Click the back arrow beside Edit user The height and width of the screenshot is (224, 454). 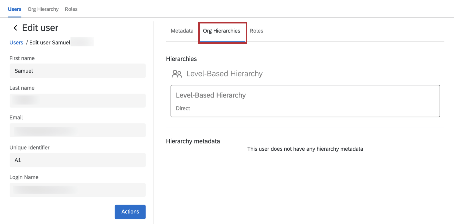click(x=15, y=28)
